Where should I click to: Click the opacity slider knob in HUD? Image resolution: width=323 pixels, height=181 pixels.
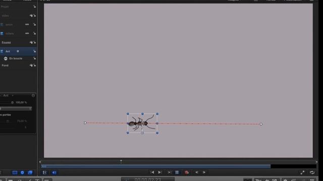tap(12, 103)
